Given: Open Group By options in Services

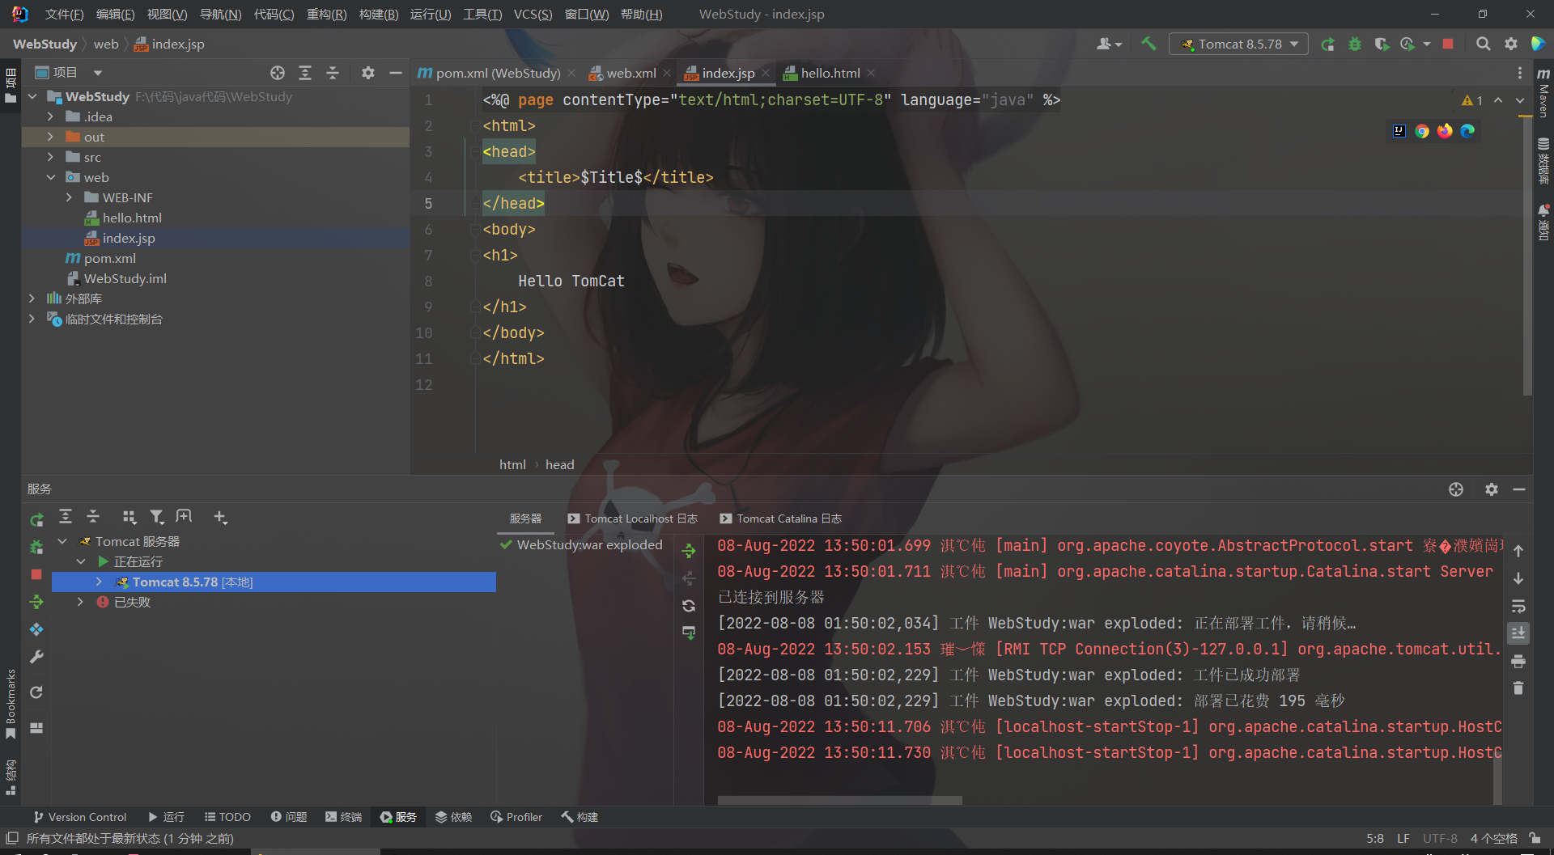Looking at the screenshot, I should 129,516.
